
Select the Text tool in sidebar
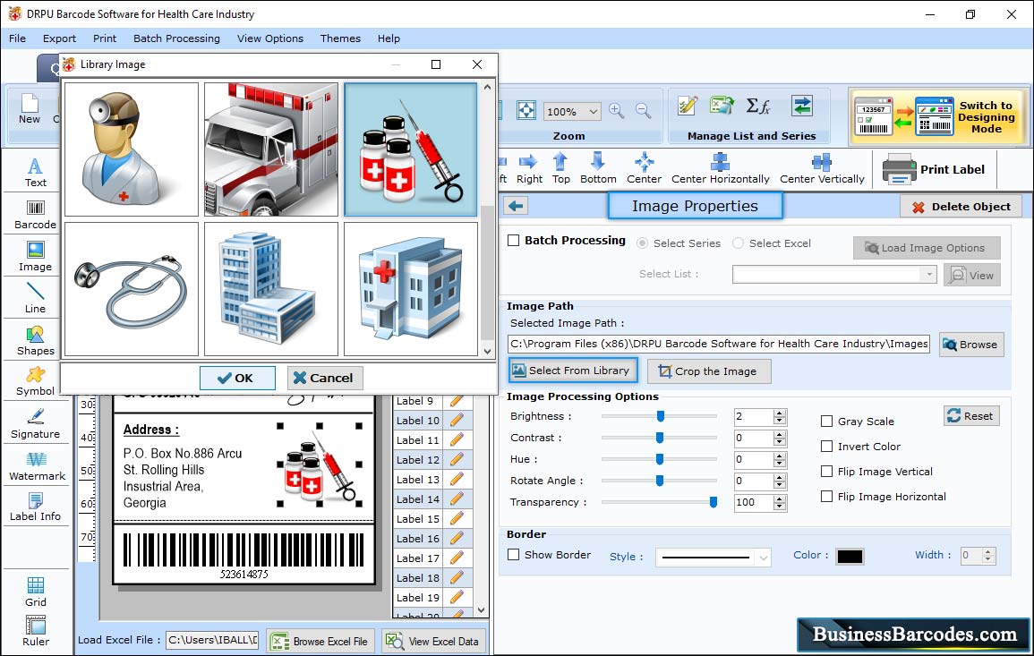[x=35, y=172]
